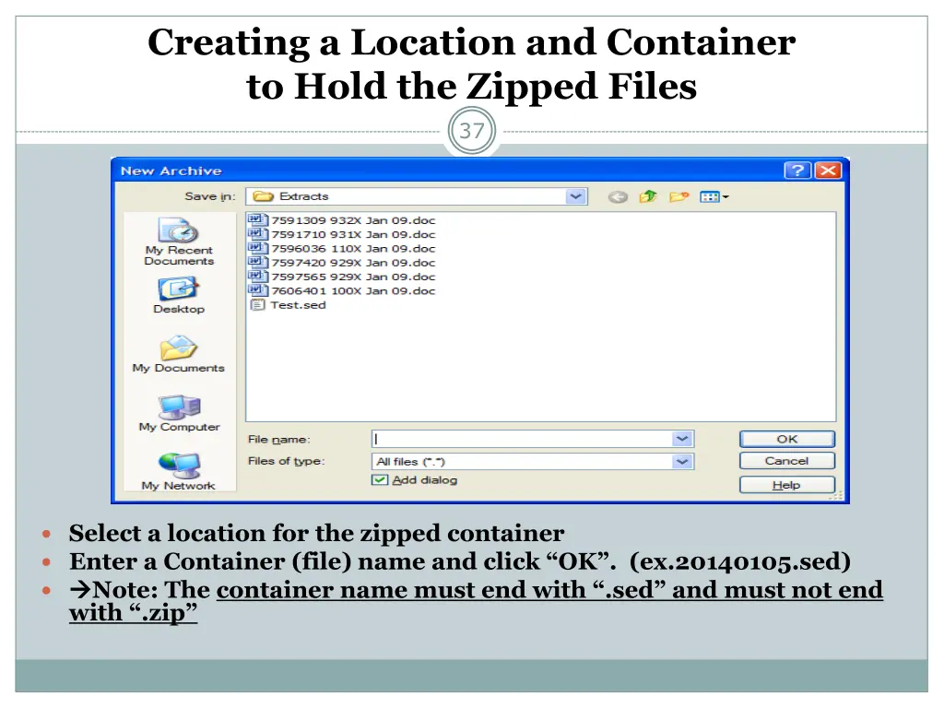Click Word icon of 7591309 932X file
Image resolution: width=944 pixels, height=708 pixels.
pyautogui.click(x=257, y=220)
